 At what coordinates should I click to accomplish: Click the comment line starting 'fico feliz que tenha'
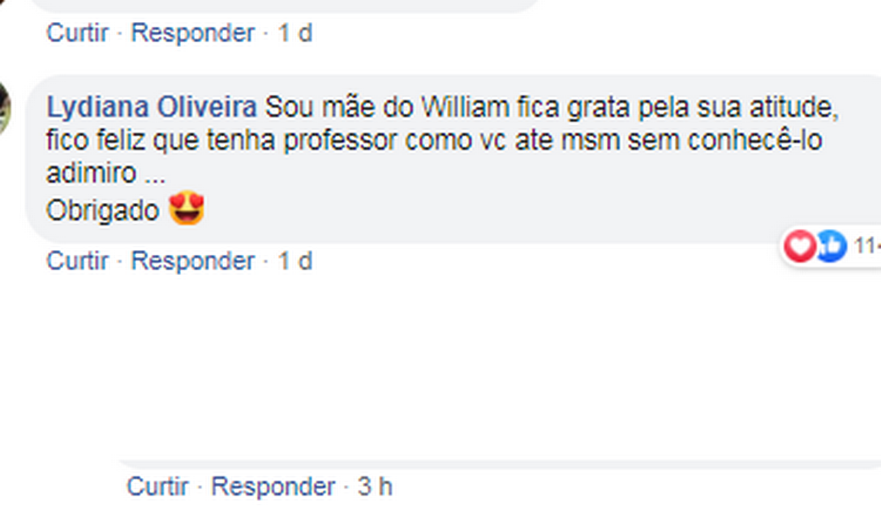[434, 141]
